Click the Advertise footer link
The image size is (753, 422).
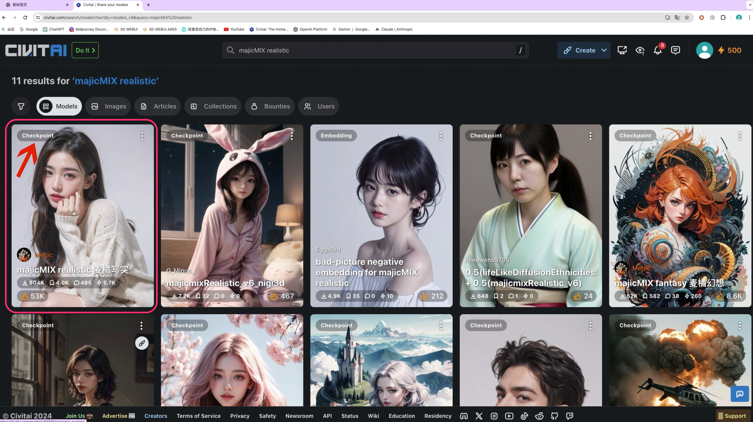[118, 416]
